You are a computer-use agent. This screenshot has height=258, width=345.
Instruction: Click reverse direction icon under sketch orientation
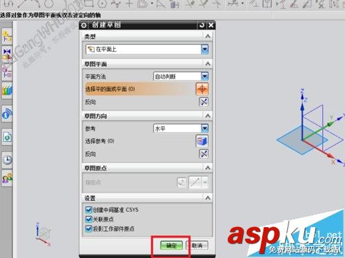204,154
